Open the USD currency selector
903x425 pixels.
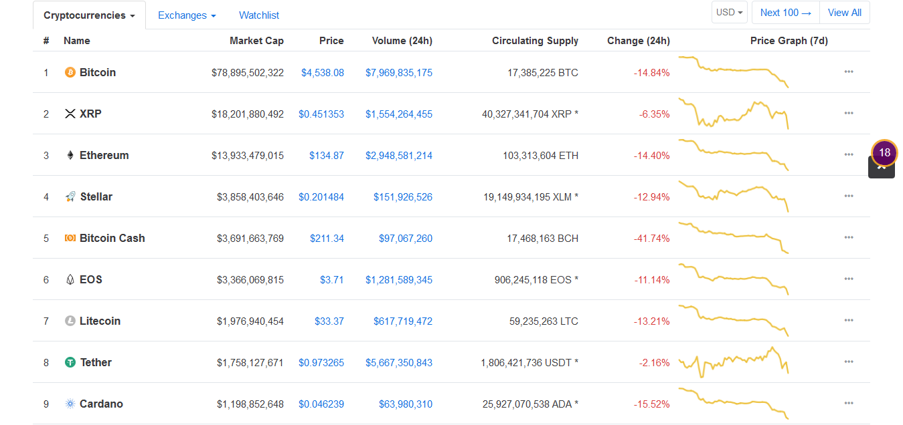(730, 12)
